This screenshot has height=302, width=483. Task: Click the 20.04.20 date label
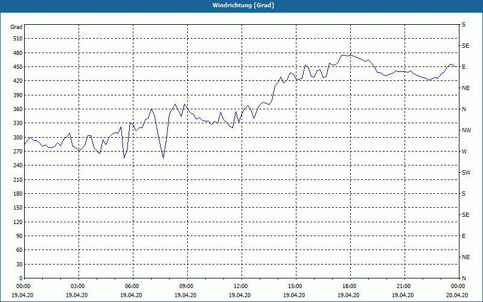coord(457,295)
